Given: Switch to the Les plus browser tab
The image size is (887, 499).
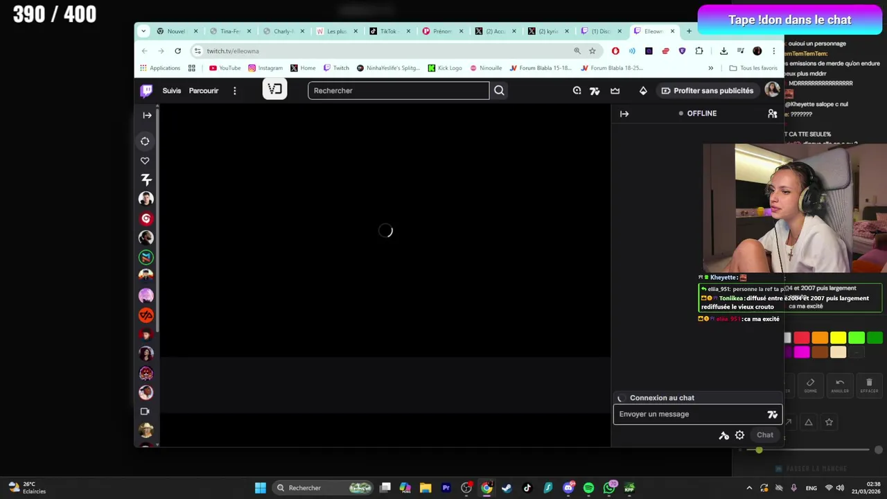Looking at the screenshot, I should click(x=336, y=31).
